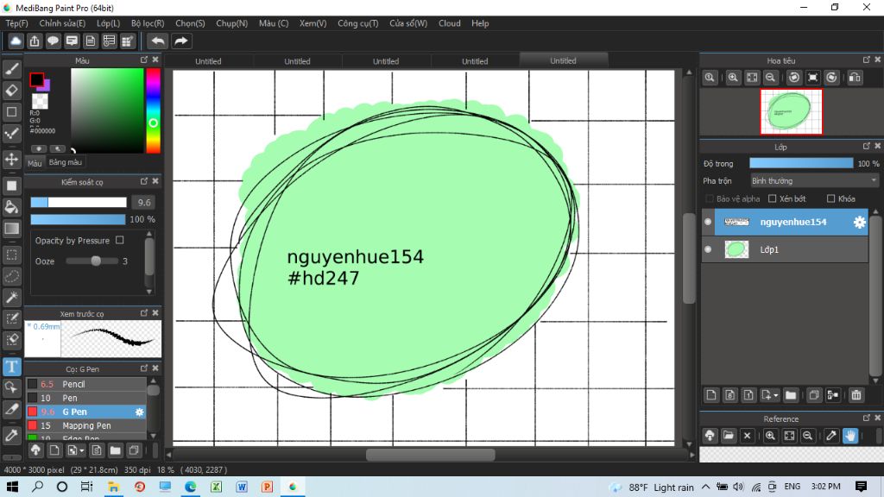The height and width of the screenshot is (497, 884).
Task: Open the Lớp(L) menu
Action: coord(108,23)
